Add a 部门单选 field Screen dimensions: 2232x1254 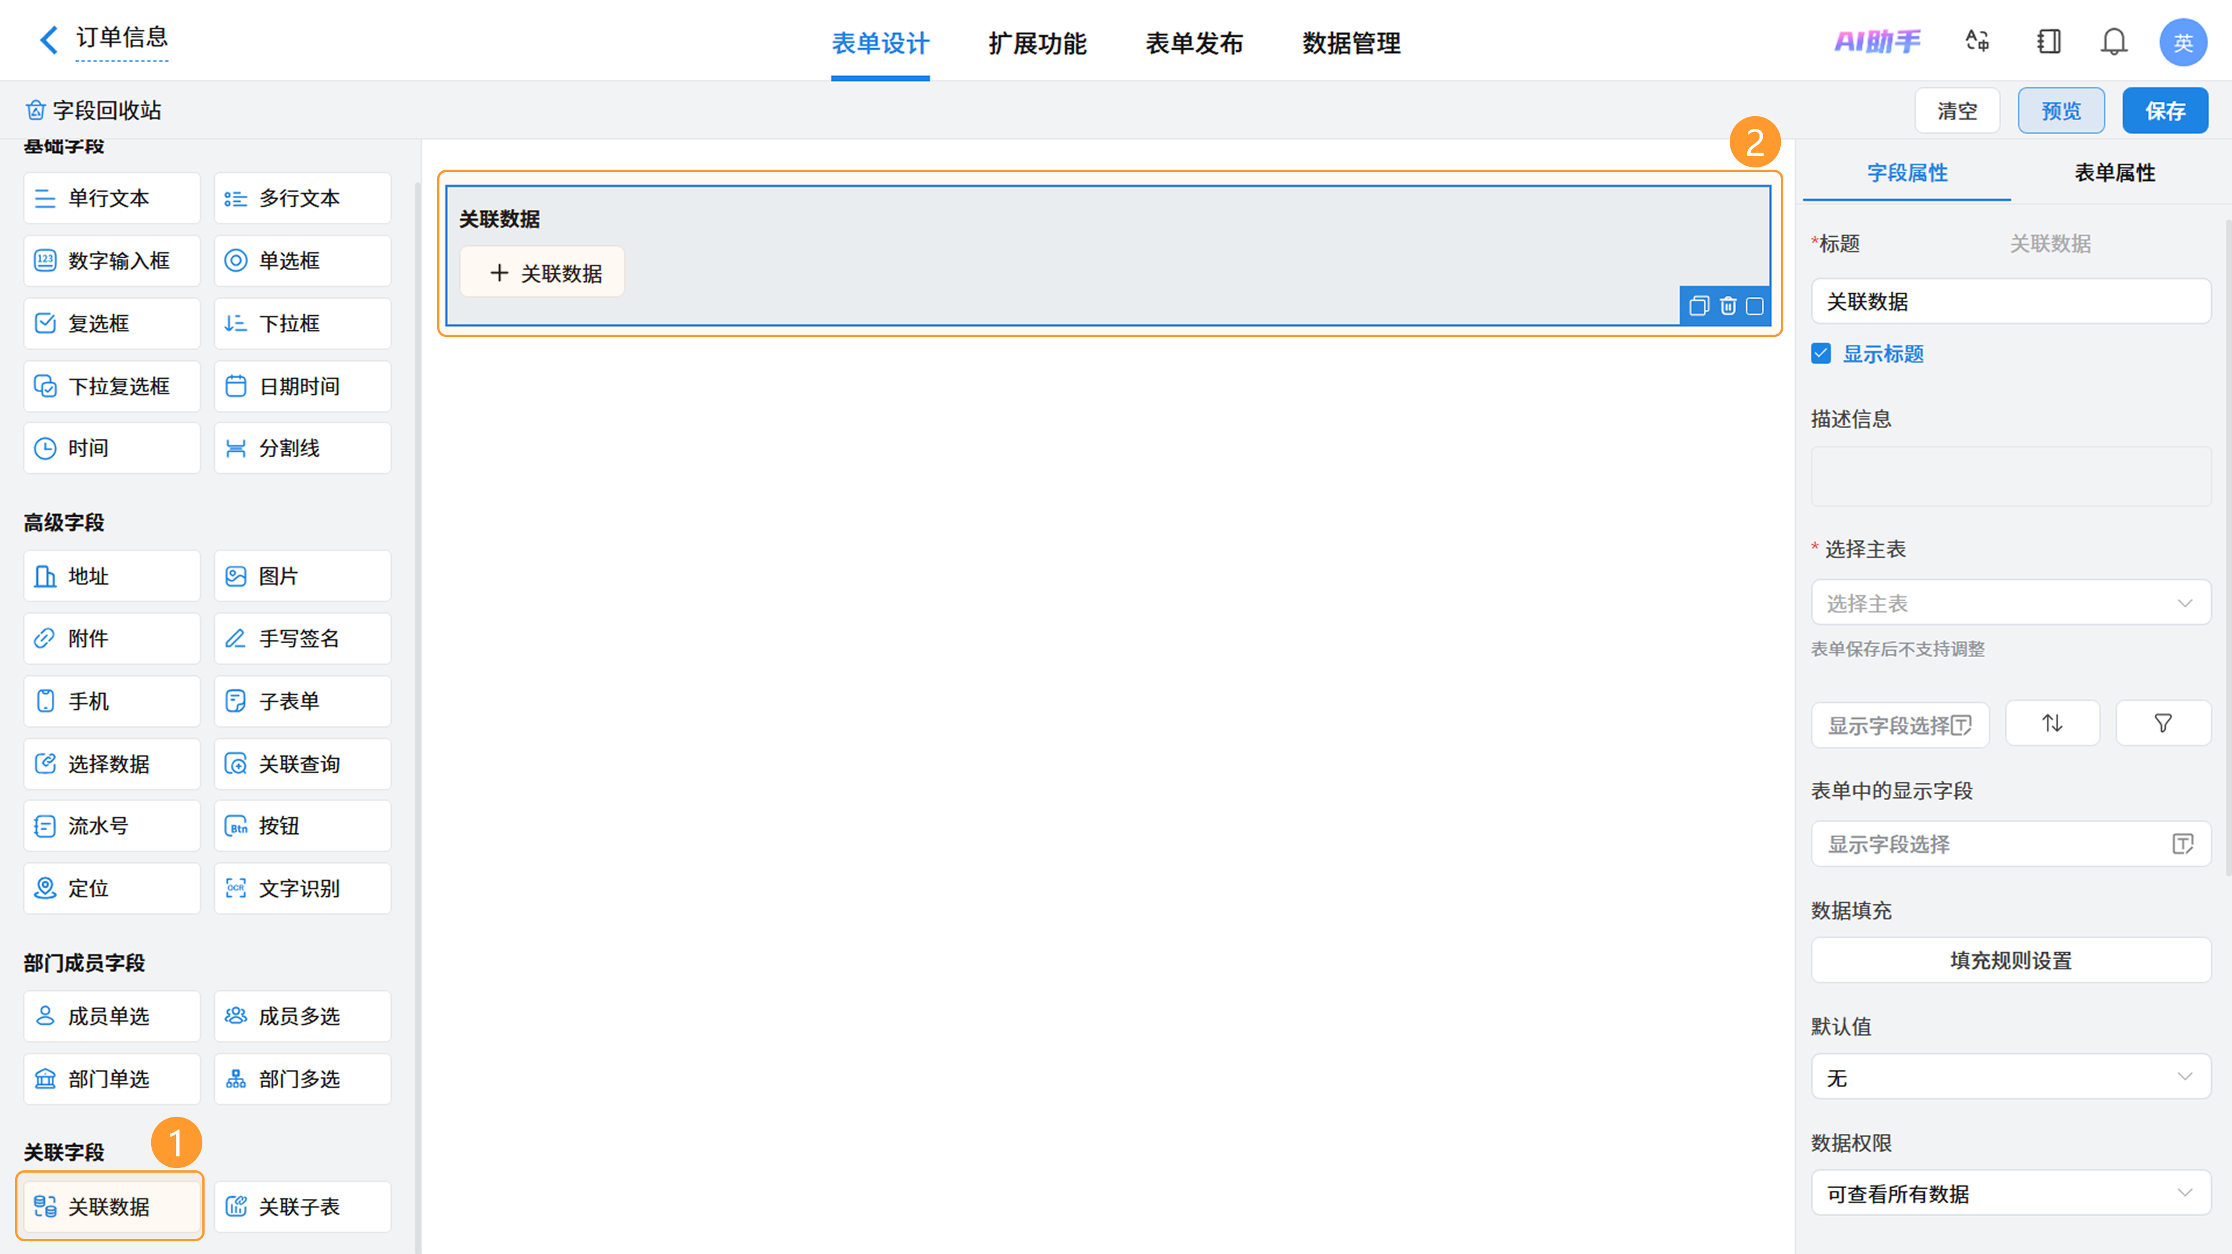[112, 1079]
